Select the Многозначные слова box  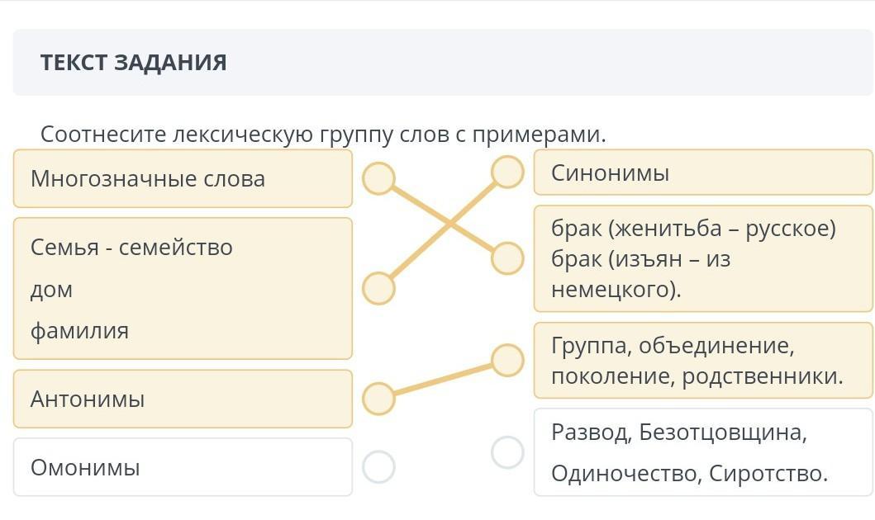pyautogui.click(x=183, y=178)
